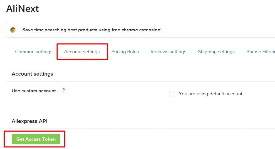Click the AliNext page title

click(23, 9)
